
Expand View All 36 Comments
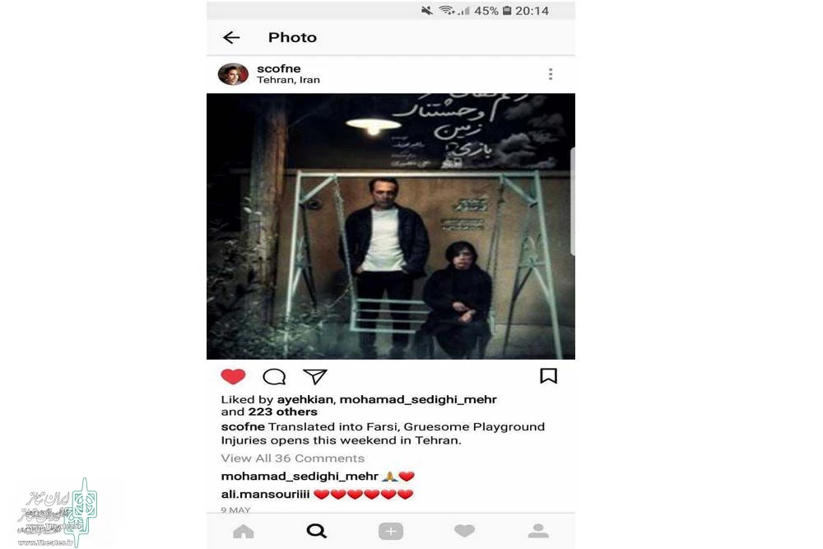tap(292, 458)
